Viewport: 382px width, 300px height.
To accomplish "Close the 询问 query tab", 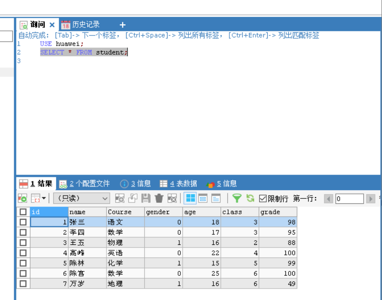I will [x=52, y=25].
